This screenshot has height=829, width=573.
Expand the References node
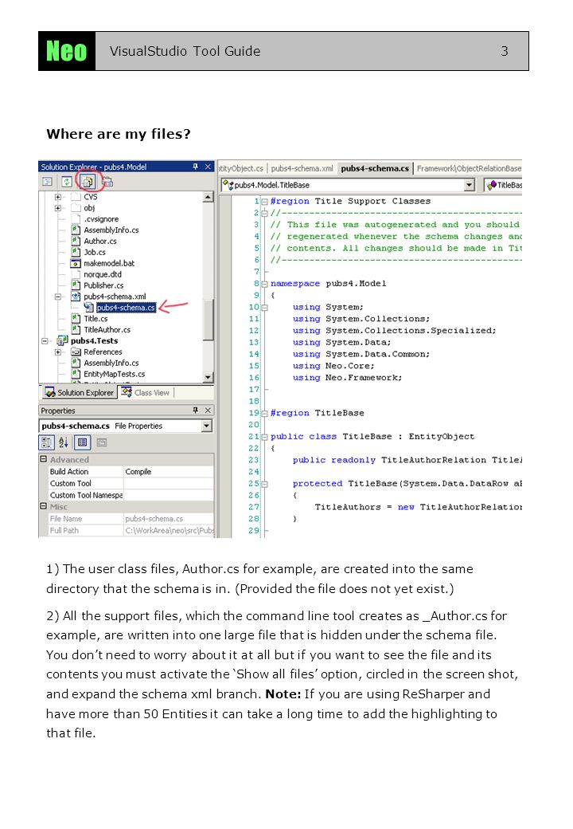pyautogui.click(x=57, y=352)
